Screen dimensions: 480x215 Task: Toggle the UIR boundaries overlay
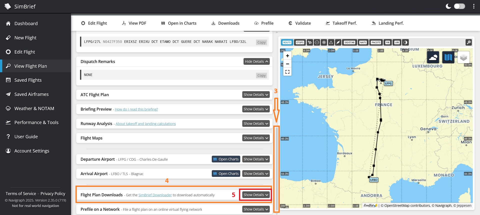(x=397, y=42)
